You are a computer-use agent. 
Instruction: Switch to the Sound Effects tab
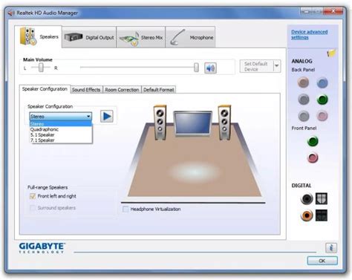click(x=86, y=90)
